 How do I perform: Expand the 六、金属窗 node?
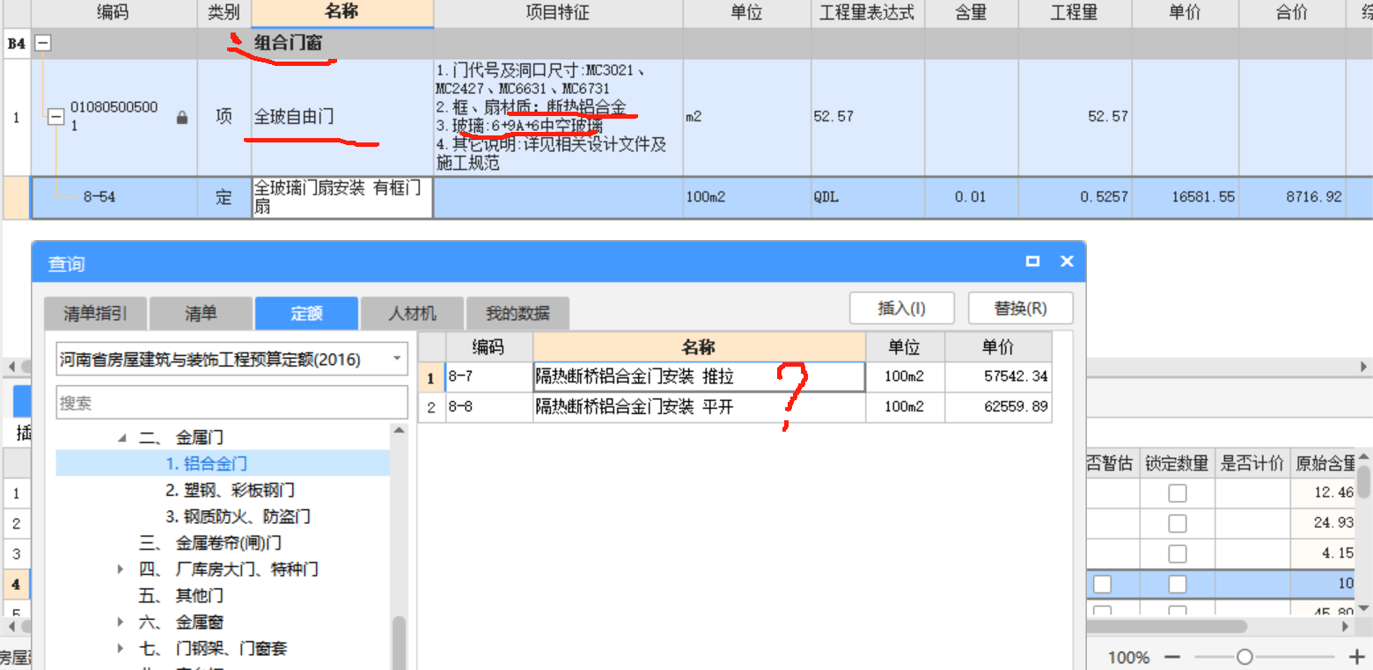coord(122,622)
